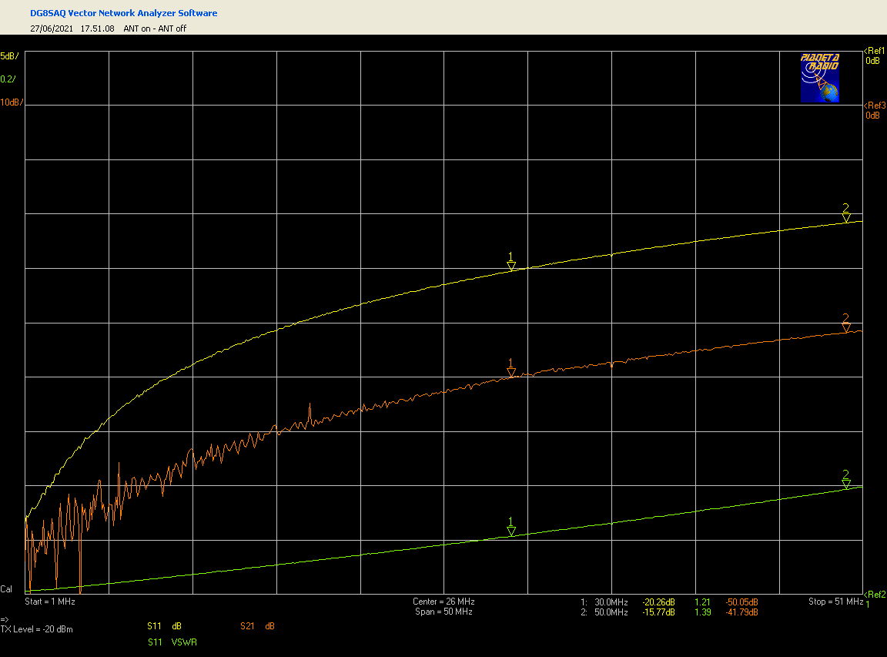Click the Pianeta Radio logo
The width and height of the screenshot is (887, 657).
pyautogui.click(x=820, y=78)
